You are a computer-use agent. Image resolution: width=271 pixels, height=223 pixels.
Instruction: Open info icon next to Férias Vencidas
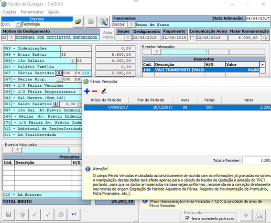[59, 73]
